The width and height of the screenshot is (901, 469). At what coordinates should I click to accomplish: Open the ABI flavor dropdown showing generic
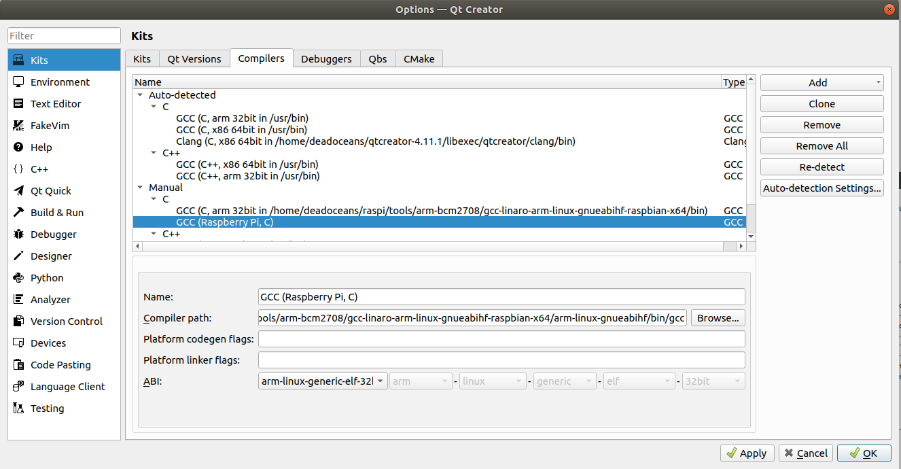coord(565,381)
